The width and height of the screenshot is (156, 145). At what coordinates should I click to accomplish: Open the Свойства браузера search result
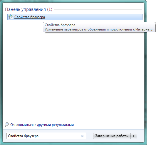click(x=75, y=17)
